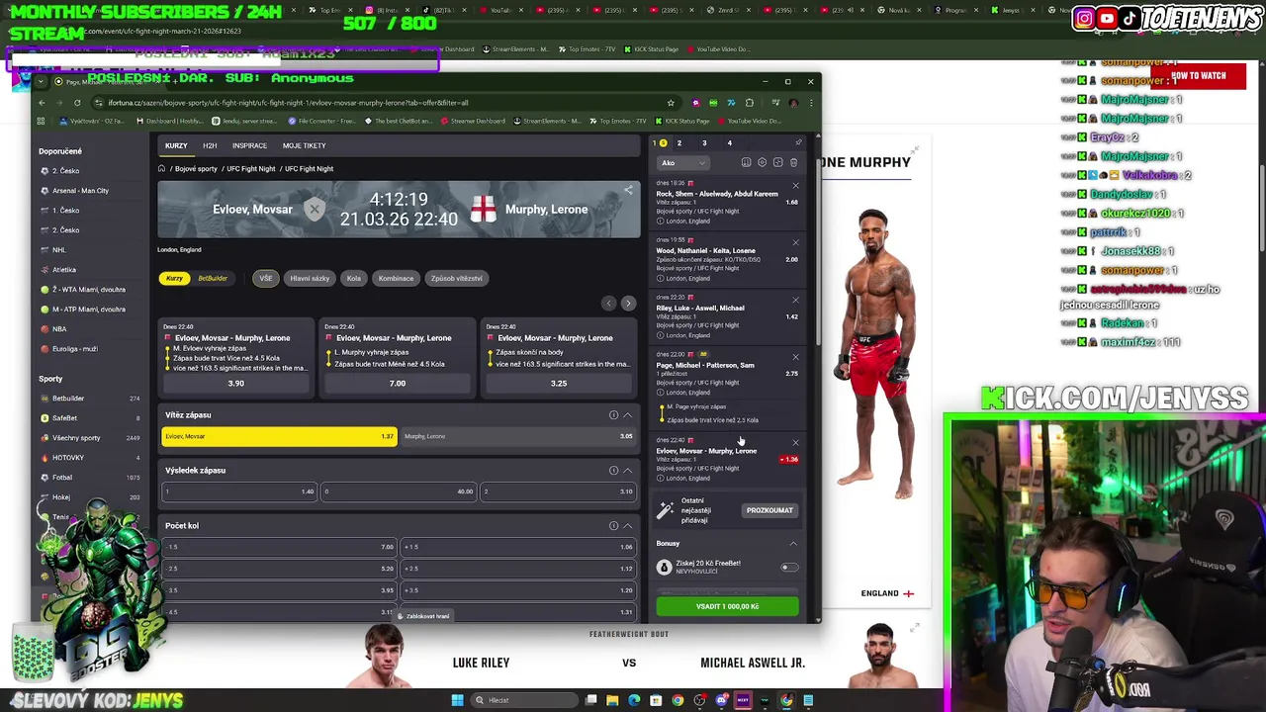The height and width of the screenshot is (712, 1266).
Task: Open Betbuilder sports category
Action: tap(68, 399)
